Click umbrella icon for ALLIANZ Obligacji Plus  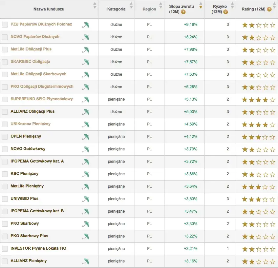tap(86, 112)
